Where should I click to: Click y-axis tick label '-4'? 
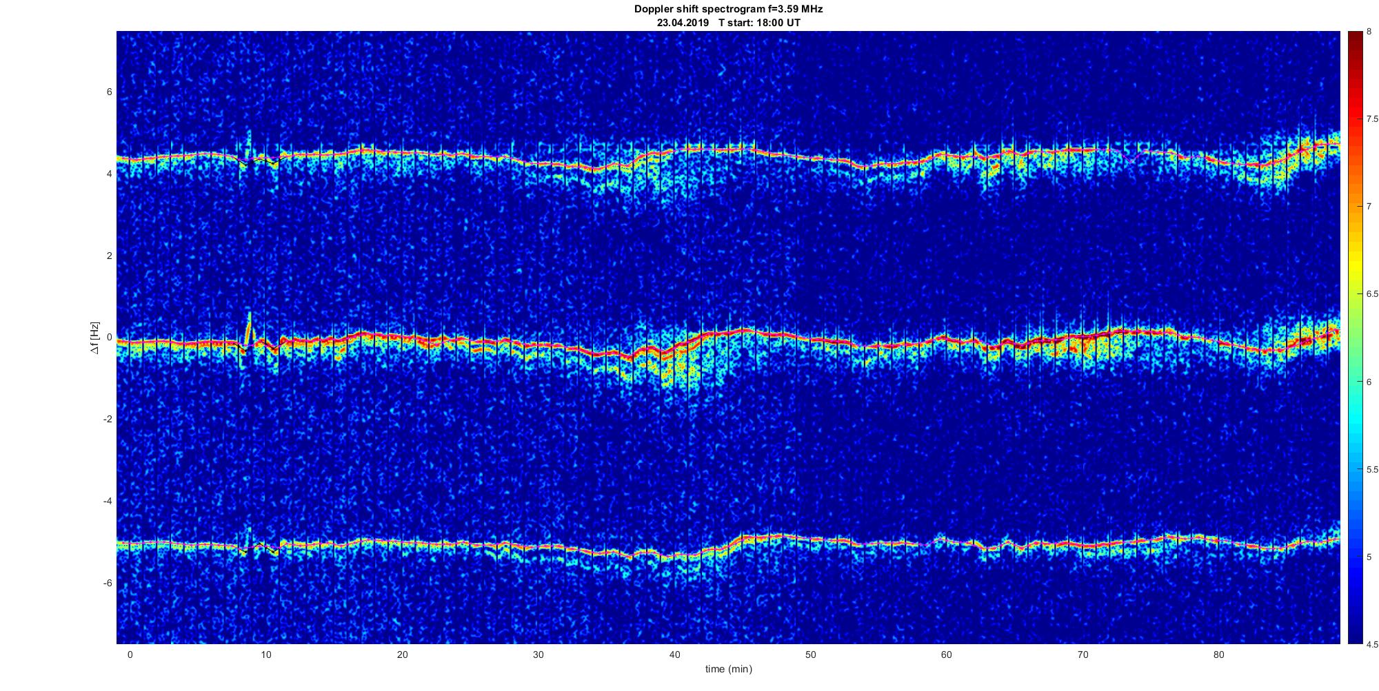108,502
